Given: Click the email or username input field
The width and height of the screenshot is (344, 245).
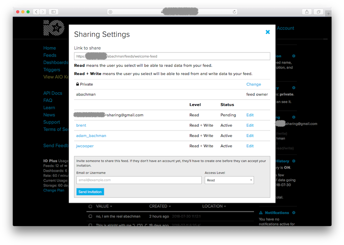Looking at the screenshot, I should (x=139, y=180).
